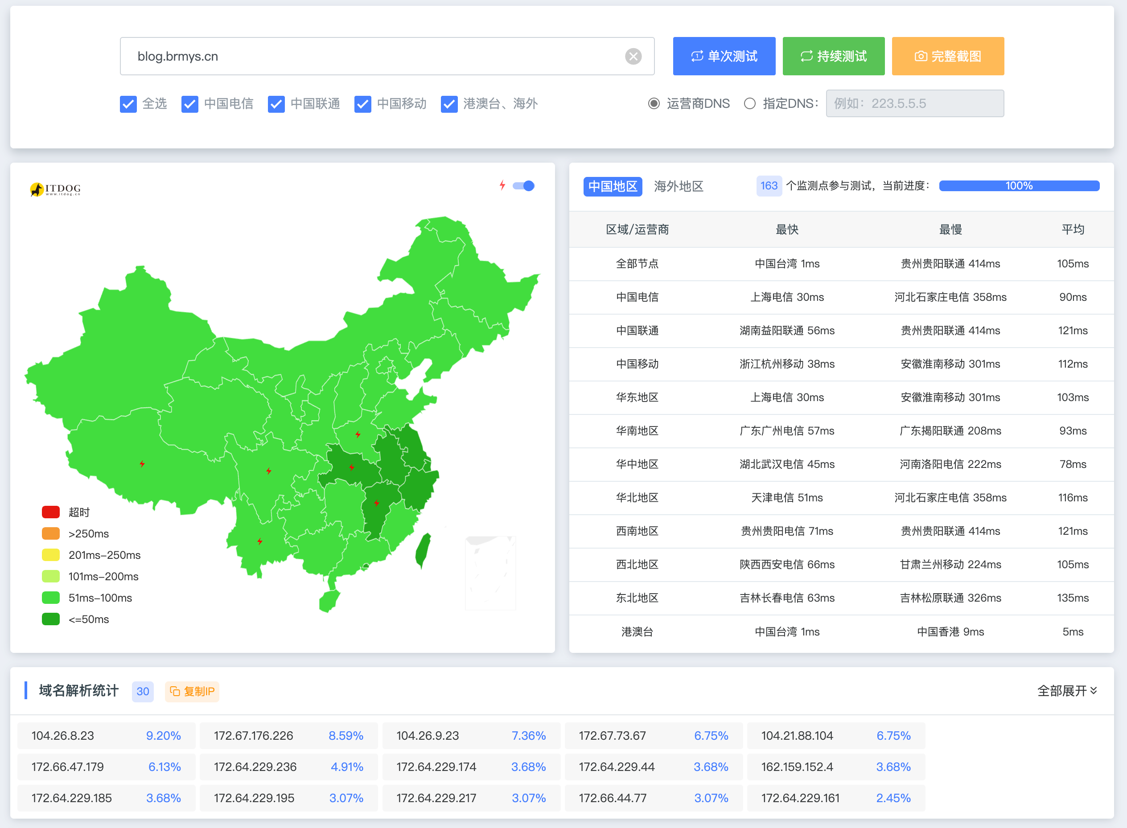
Task: Select the 西南地区 row label
Action: coord(637,531)
